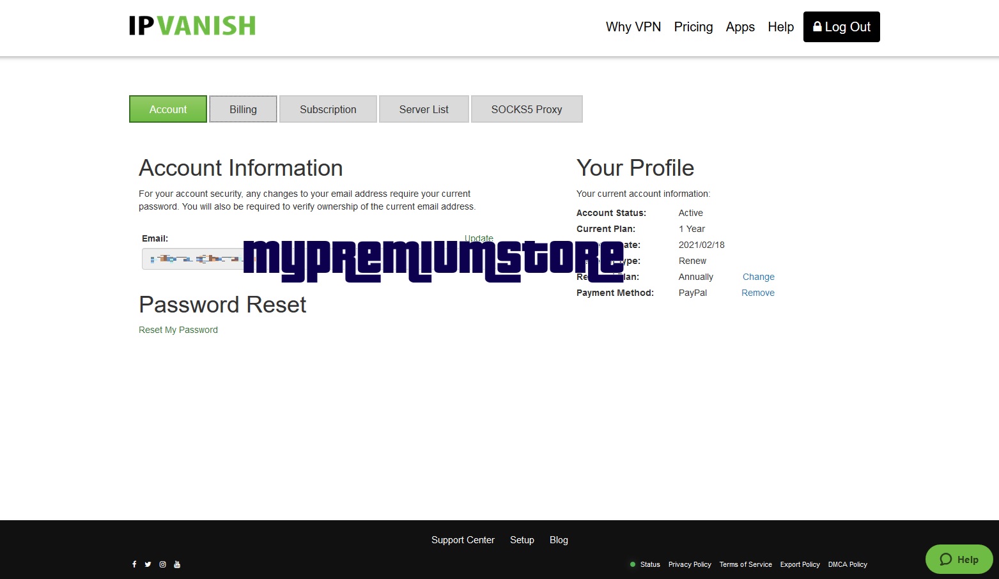The image size is (999, 579).
Task: Open Support Center footer link
Action: pyautogui.click(x=463, y=540)
